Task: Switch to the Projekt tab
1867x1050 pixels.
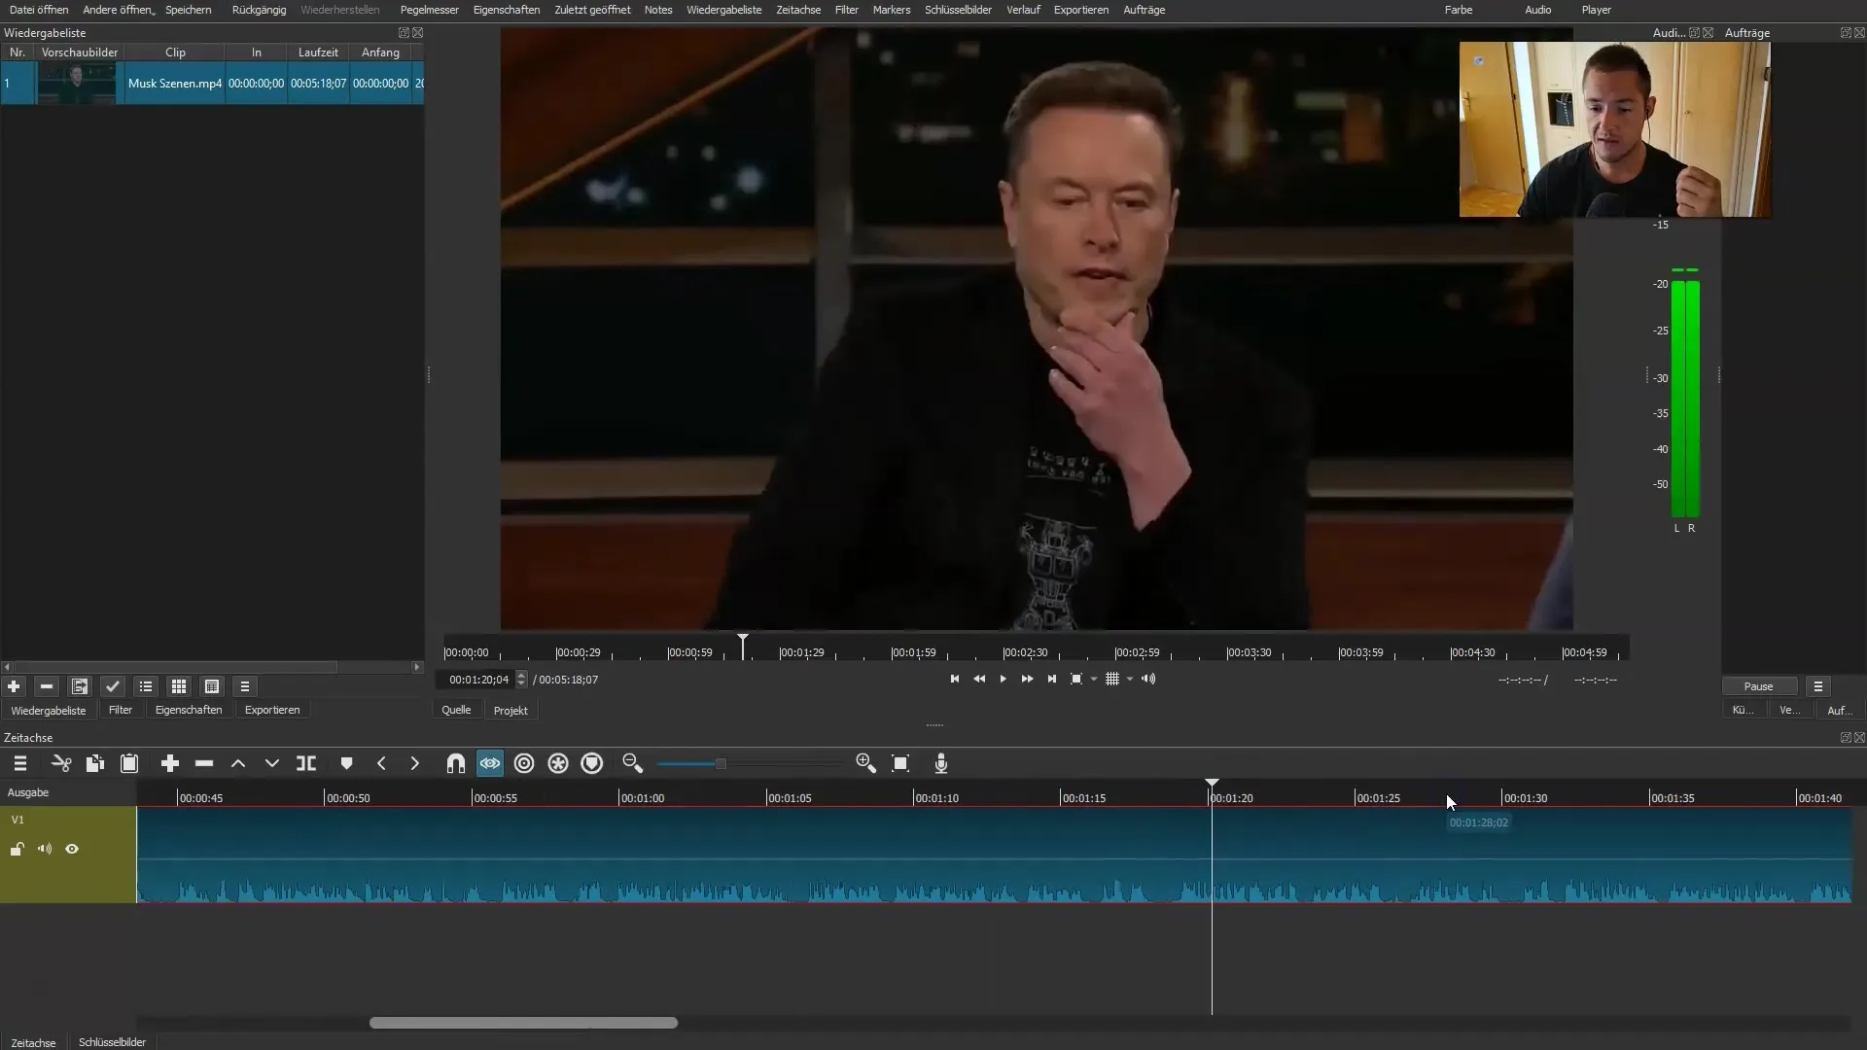Action: tap(511, 711)
